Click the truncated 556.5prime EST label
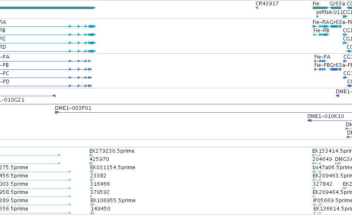The image size is (352, 215). click(14, 209)
